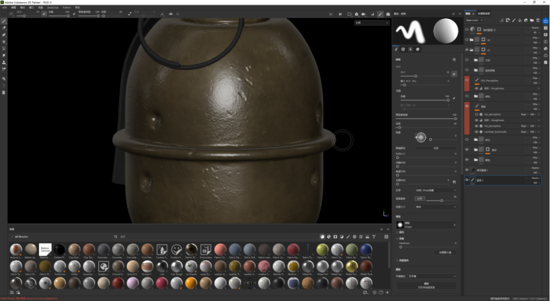Switch to the texture set settings tab
Viewport: 550px width, 301px height.
coord(484,14)
